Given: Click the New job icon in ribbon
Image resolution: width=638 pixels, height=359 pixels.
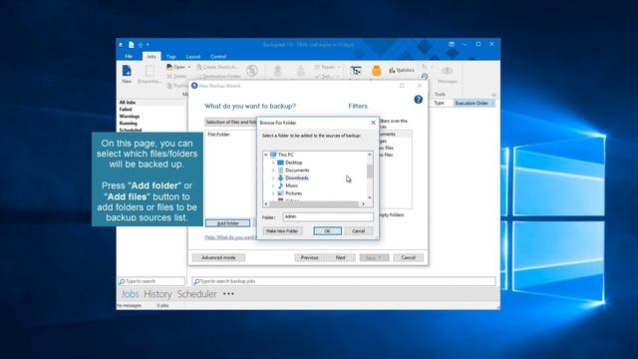Looking at the screenshot, I should [127, 74].
